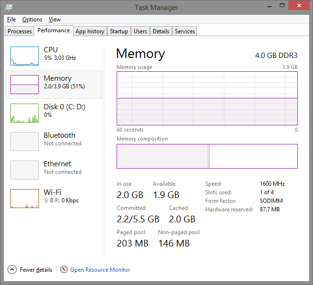Image resolution: width=313 pixels, height=285 pixels.
Task: Click the free portion of Memory composition bar
Action: pos(253,156)
